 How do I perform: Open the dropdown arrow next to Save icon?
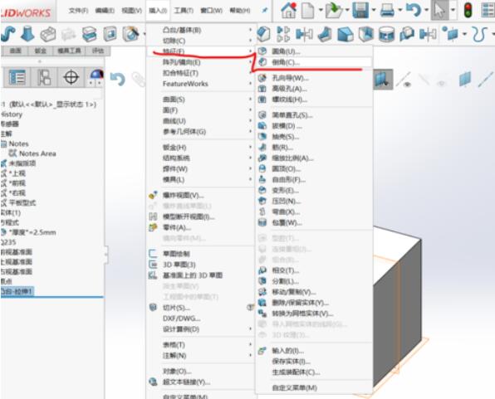tap(374, 10)
